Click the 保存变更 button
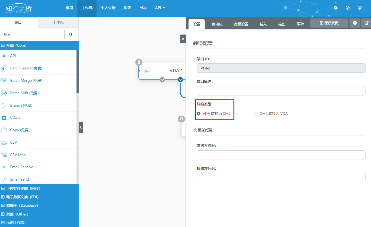This screenshot has width=371, height=227. point(329,23)
